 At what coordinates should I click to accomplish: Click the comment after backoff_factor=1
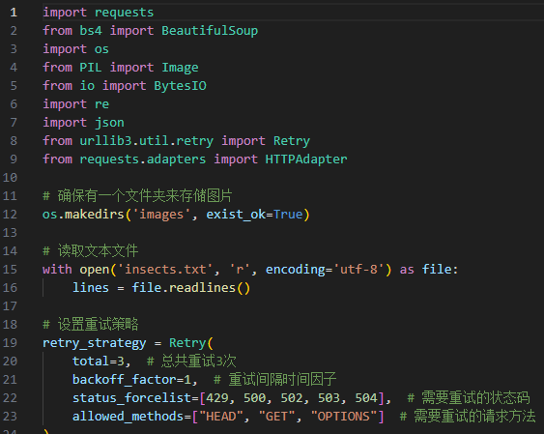275,380
